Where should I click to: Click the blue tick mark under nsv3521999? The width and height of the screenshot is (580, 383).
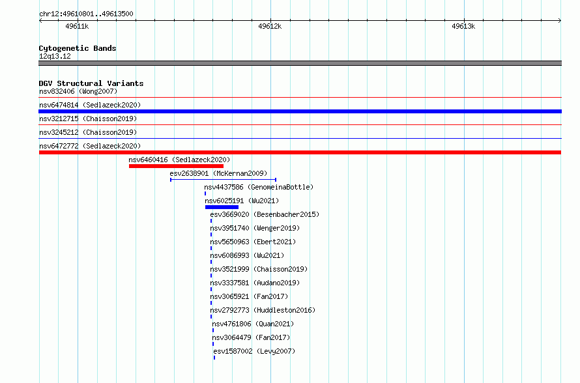211,276
